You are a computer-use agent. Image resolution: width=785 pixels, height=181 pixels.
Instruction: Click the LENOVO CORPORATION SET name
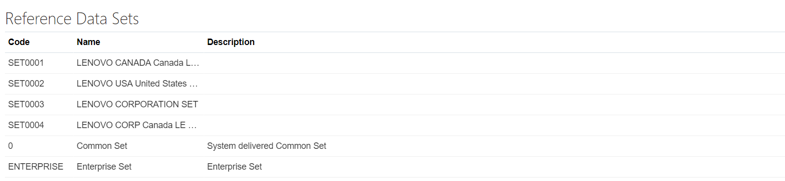coord(137,104)
